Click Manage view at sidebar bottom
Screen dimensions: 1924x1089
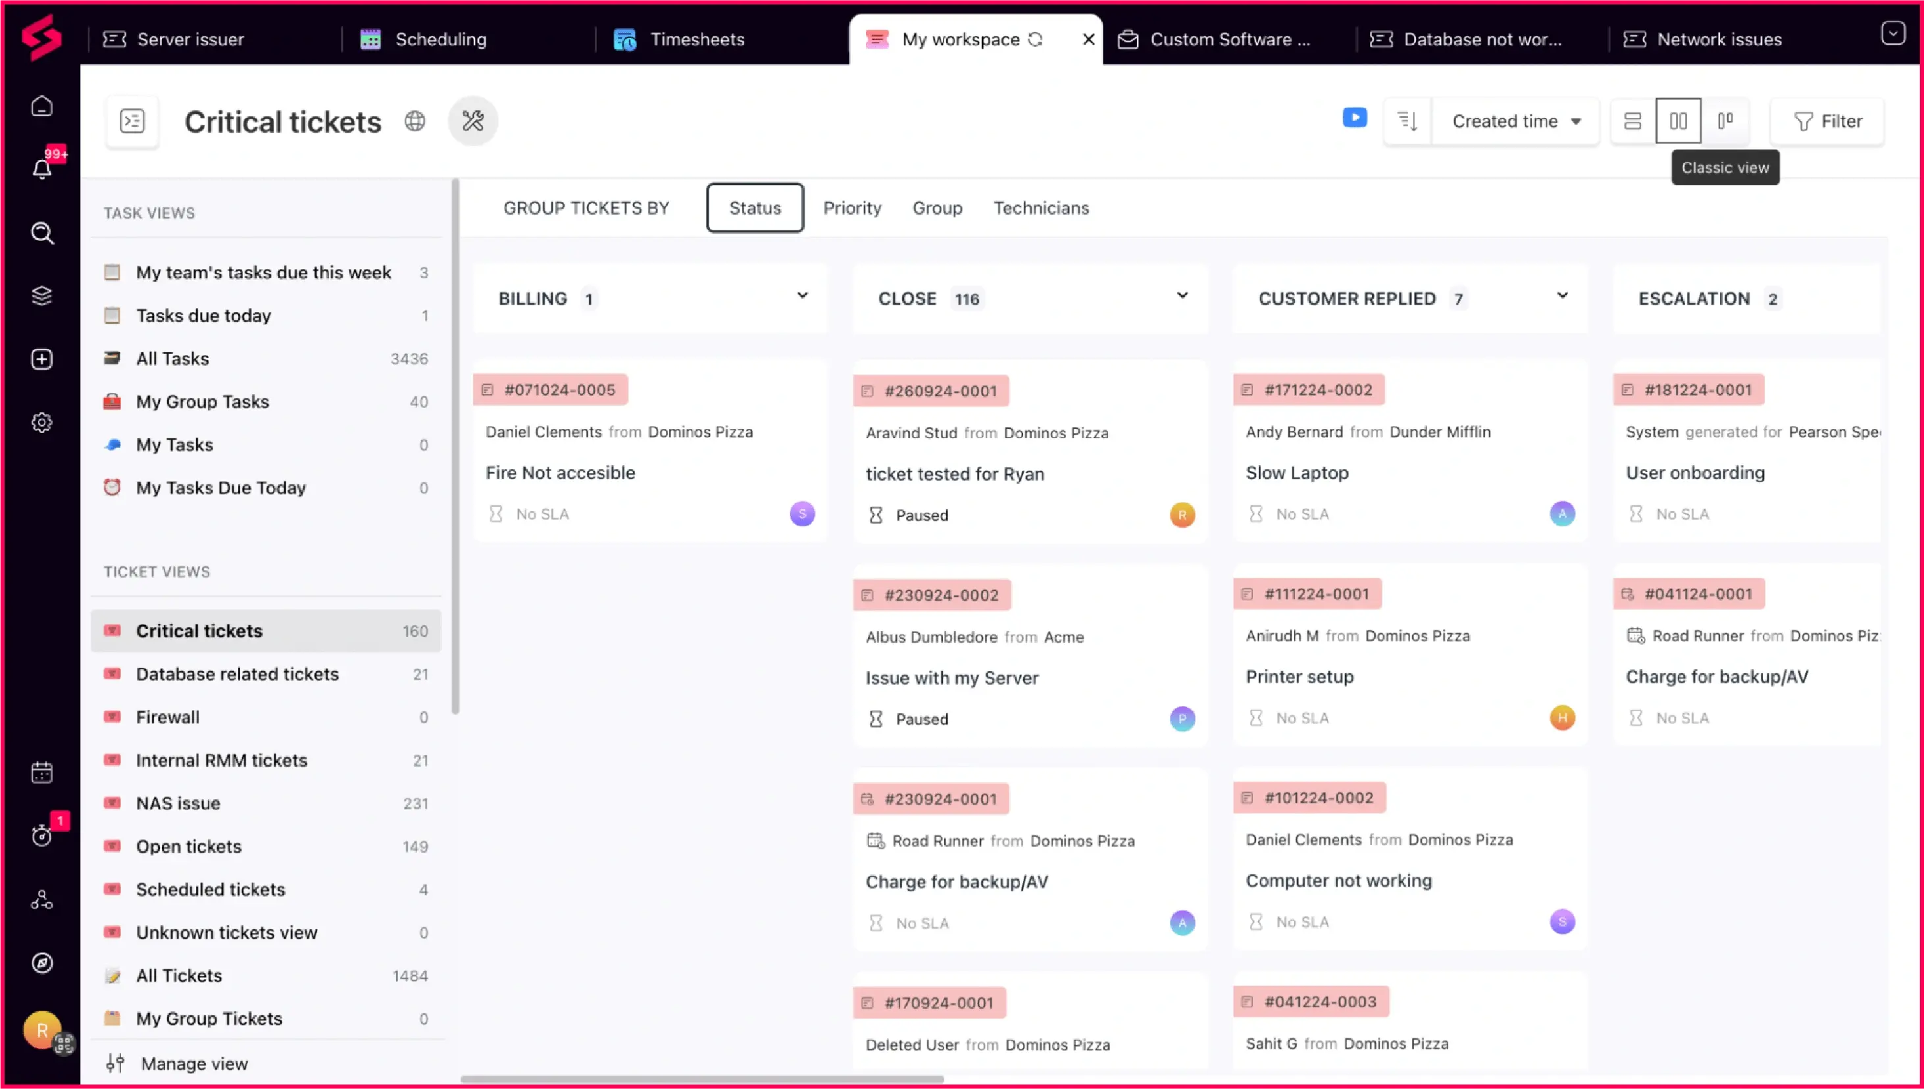(193, 1063)
